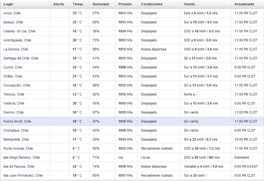
Task: Open La Serena, Chile weather link
Action: [16, 49]
